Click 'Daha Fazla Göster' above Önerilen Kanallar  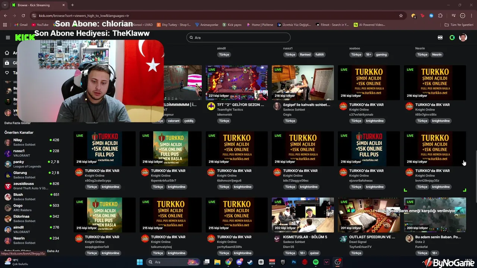[18, 123]
